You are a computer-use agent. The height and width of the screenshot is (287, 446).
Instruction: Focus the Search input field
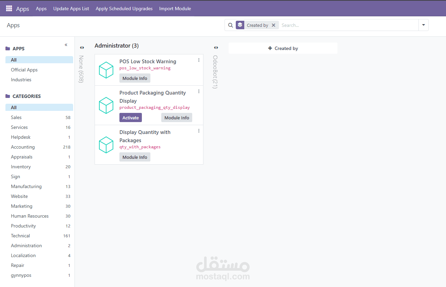(349, 25)
